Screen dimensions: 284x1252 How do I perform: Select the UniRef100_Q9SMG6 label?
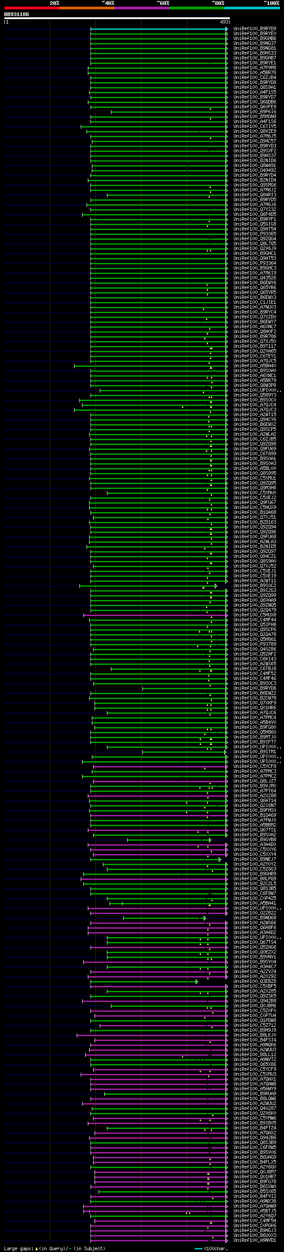click(254, 185)
